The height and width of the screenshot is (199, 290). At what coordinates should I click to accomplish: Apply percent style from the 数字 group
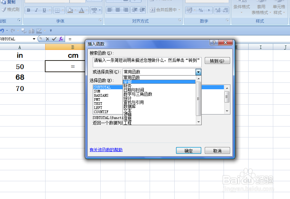(200, 10)
